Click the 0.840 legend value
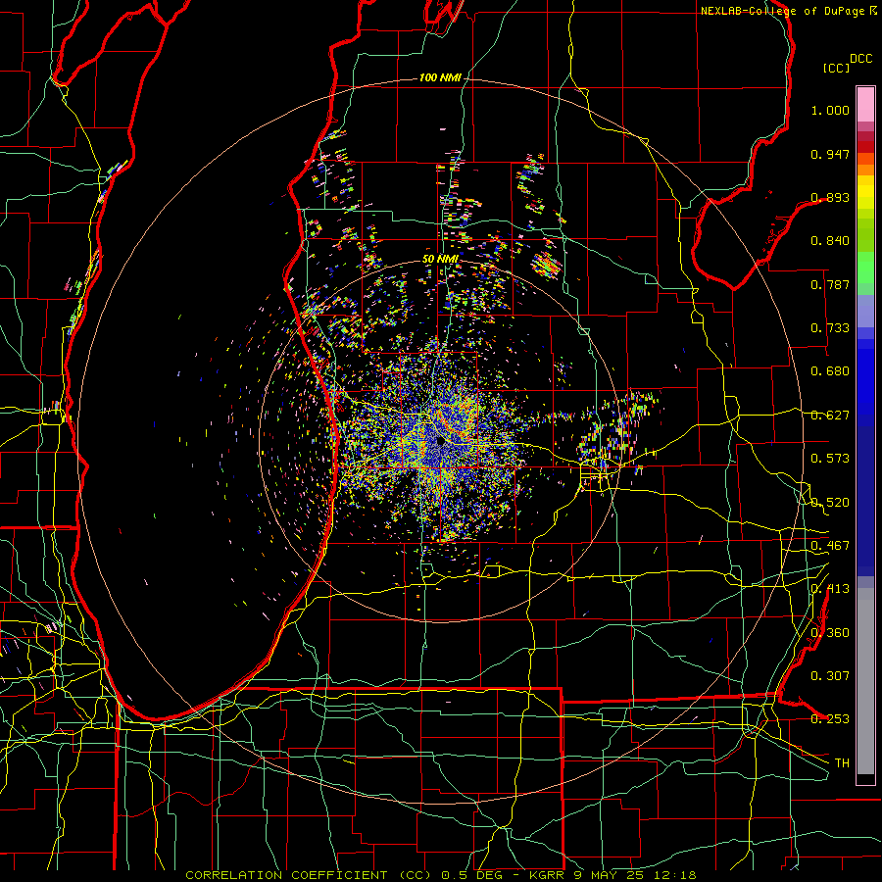Viewport: 882px width, 882px height. pyautogui.click(x=830, y=241)
